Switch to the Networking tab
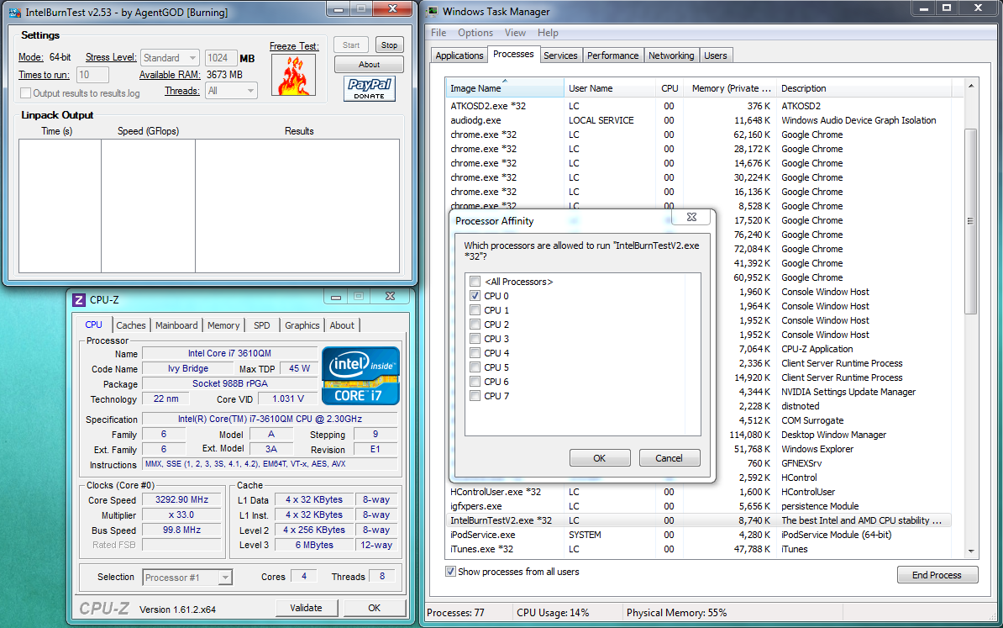The image size is (1003, 628). click(x=671, y=55)
